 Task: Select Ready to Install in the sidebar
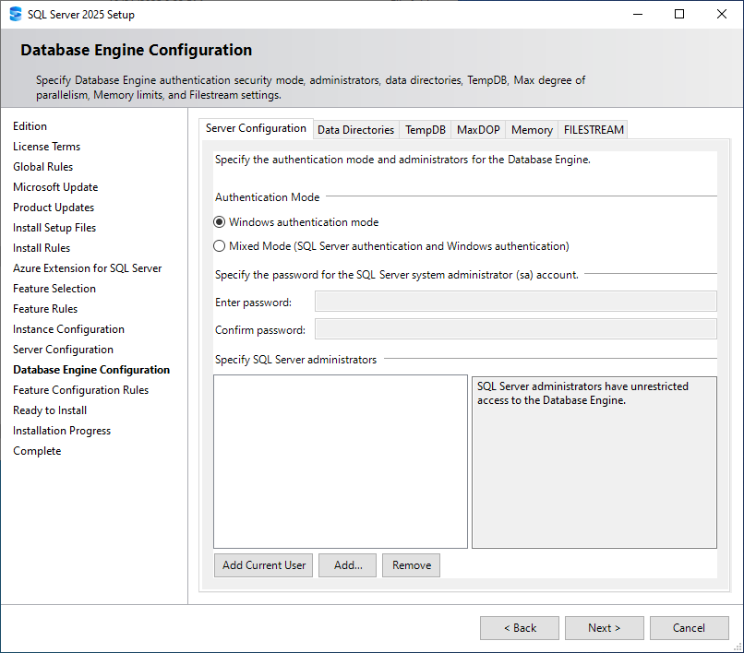click(49, 410)
